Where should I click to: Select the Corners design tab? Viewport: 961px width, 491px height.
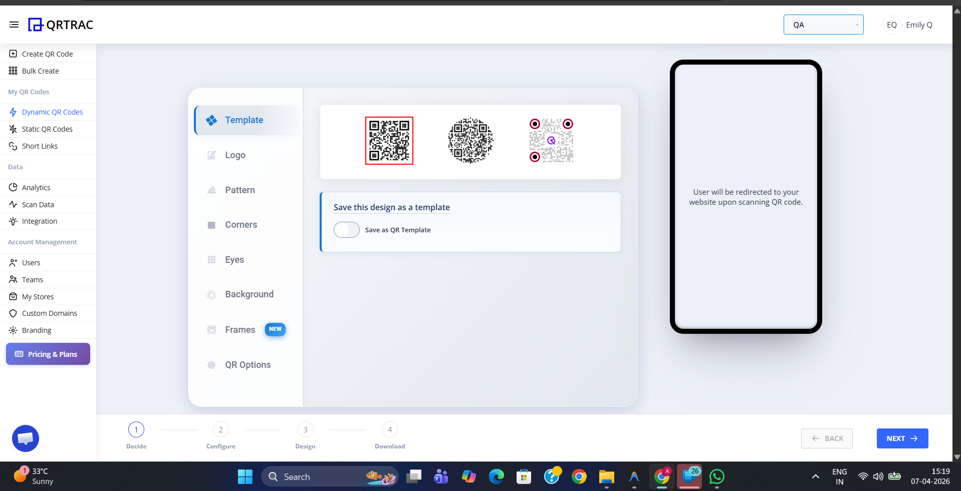pyautogui.click(x=241, y=224)
